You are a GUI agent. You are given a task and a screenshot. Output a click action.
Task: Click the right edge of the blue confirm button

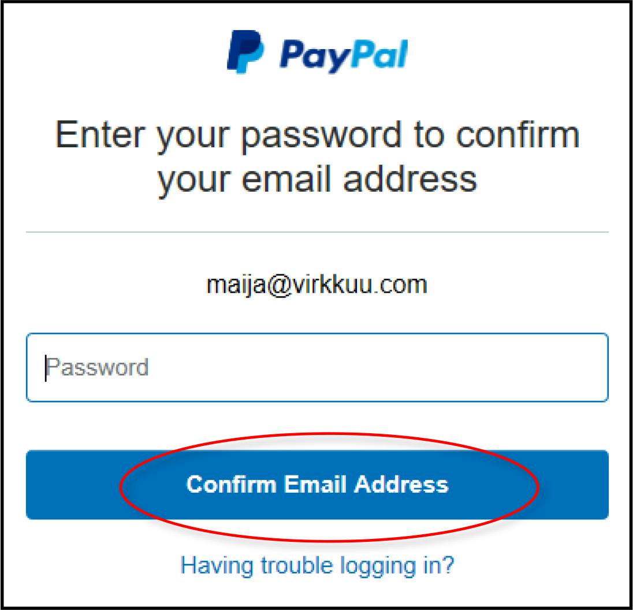[598, 485]
